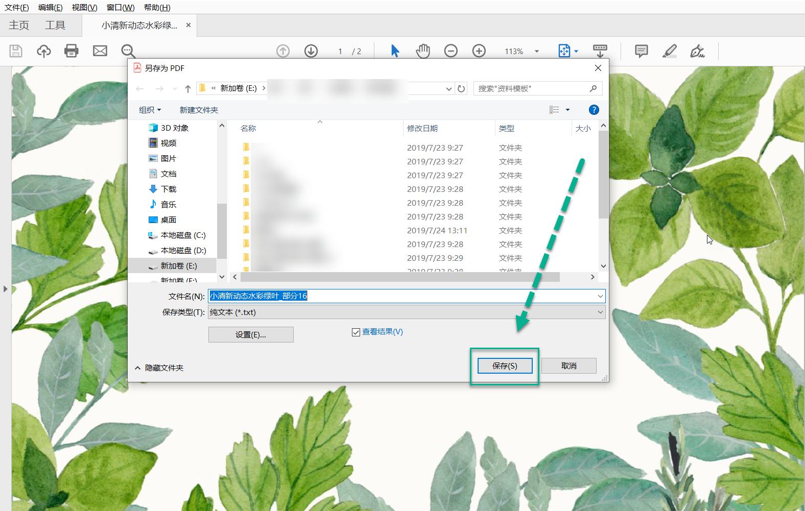Expand the address bar history dropdown
This screenshot has width=805, height=511.
449,89
